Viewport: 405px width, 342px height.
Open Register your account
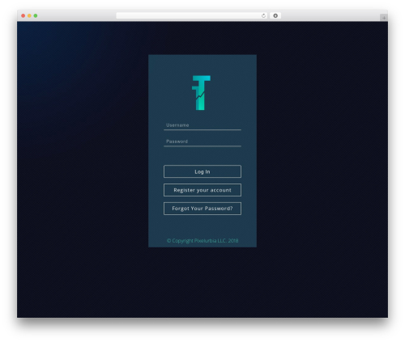point(202,190)
